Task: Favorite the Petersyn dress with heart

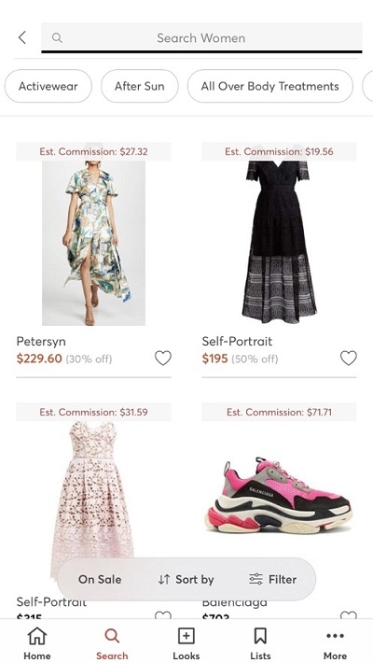Action: (162, 359)
